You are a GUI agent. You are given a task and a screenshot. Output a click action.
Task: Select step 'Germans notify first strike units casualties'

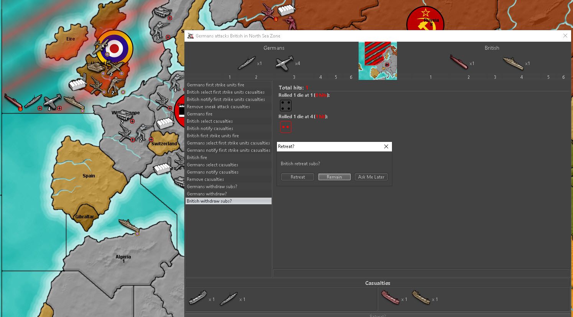tap(229, 150)
